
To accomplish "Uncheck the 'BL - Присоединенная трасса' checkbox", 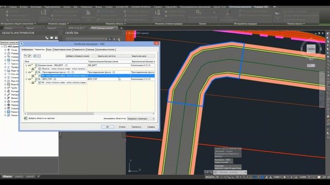I will (36, 72).
